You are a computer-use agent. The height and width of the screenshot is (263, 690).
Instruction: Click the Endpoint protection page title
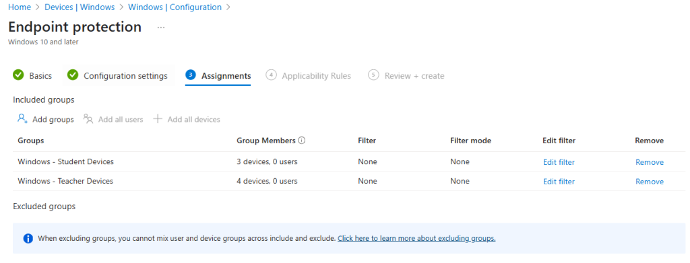pos(75,27)
